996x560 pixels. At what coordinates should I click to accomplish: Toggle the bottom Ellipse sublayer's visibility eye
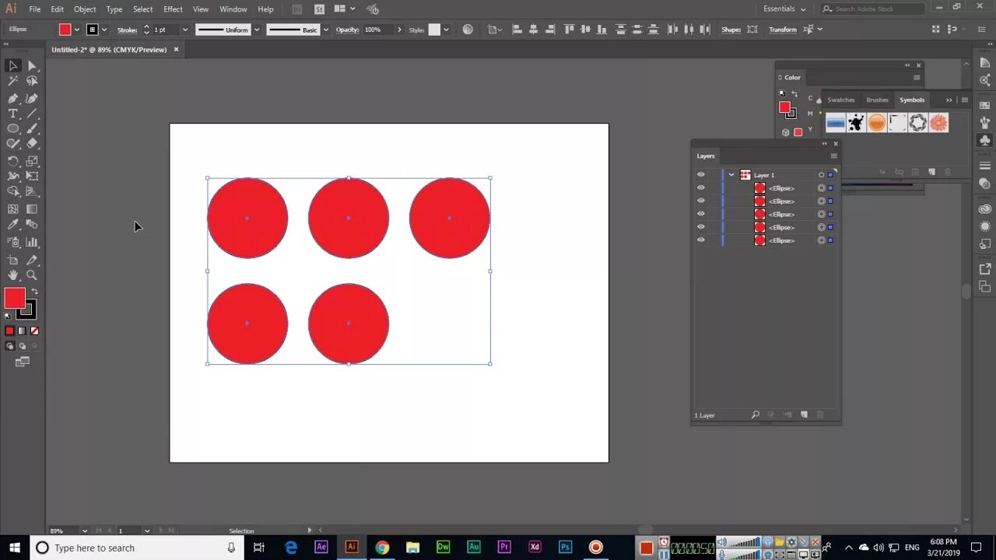pyautogui.click(x=701, y=240)
